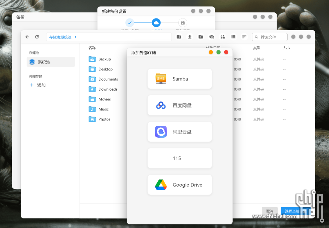Minimize the 添加外部存储 dialog with orange button
329x228 pixels.
[x=211, y=52]
